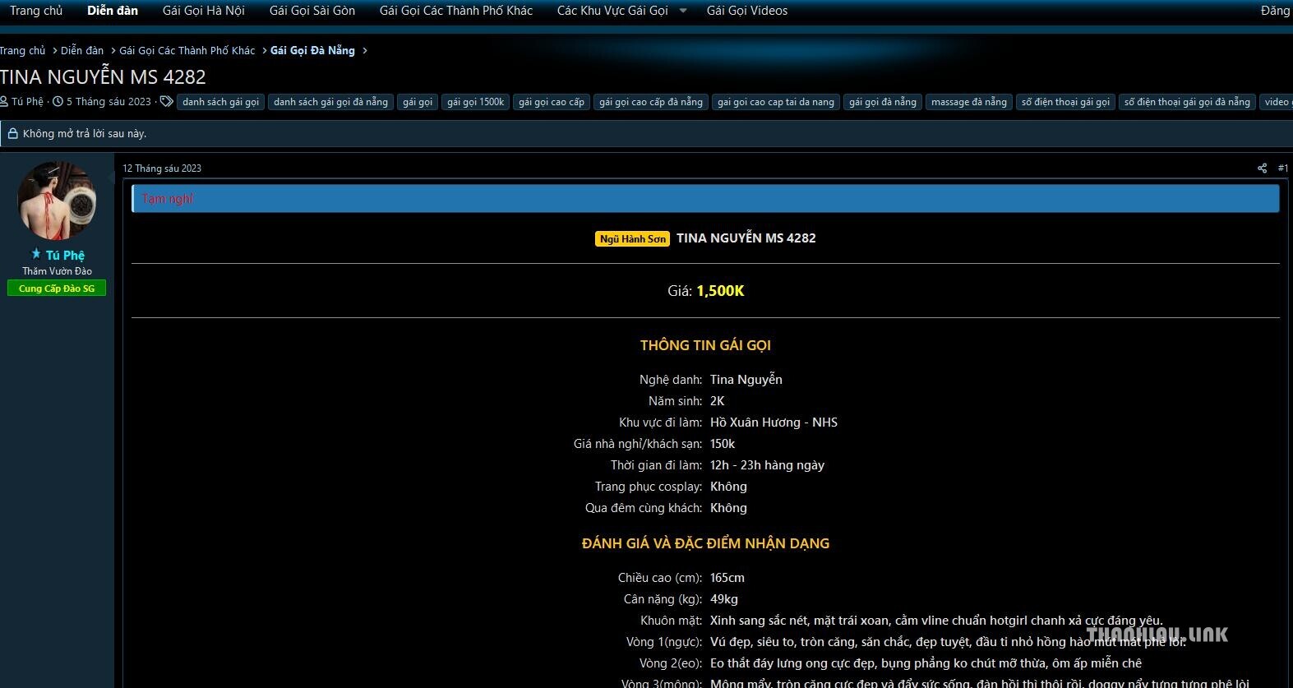This screenshot has width=1293, height=688.
Task: Click '12h - 23h hàng ngày' time value
Action: (767, 465)
